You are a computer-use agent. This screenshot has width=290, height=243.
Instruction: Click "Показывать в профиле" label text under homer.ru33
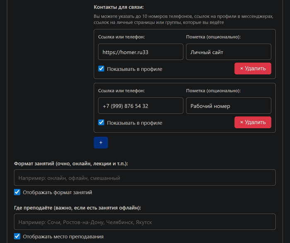134,69
